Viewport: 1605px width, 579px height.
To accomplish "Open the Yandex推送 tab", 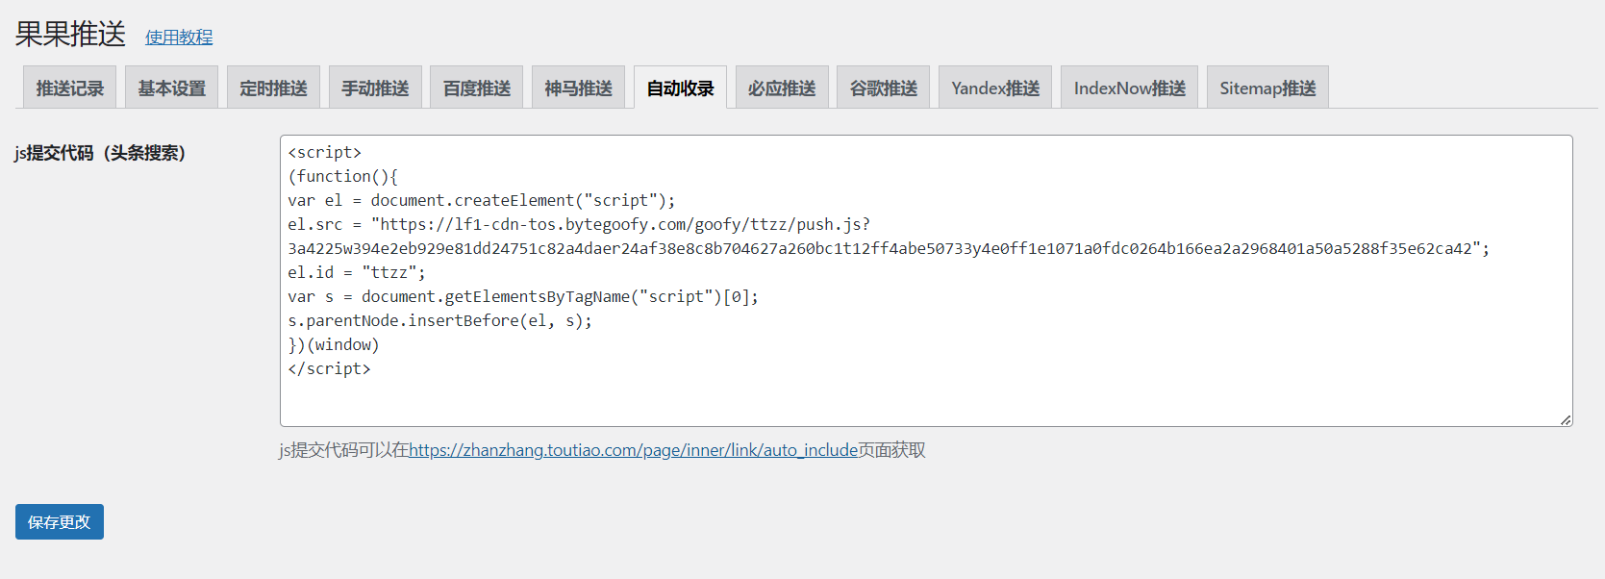I will click(995, 88).
